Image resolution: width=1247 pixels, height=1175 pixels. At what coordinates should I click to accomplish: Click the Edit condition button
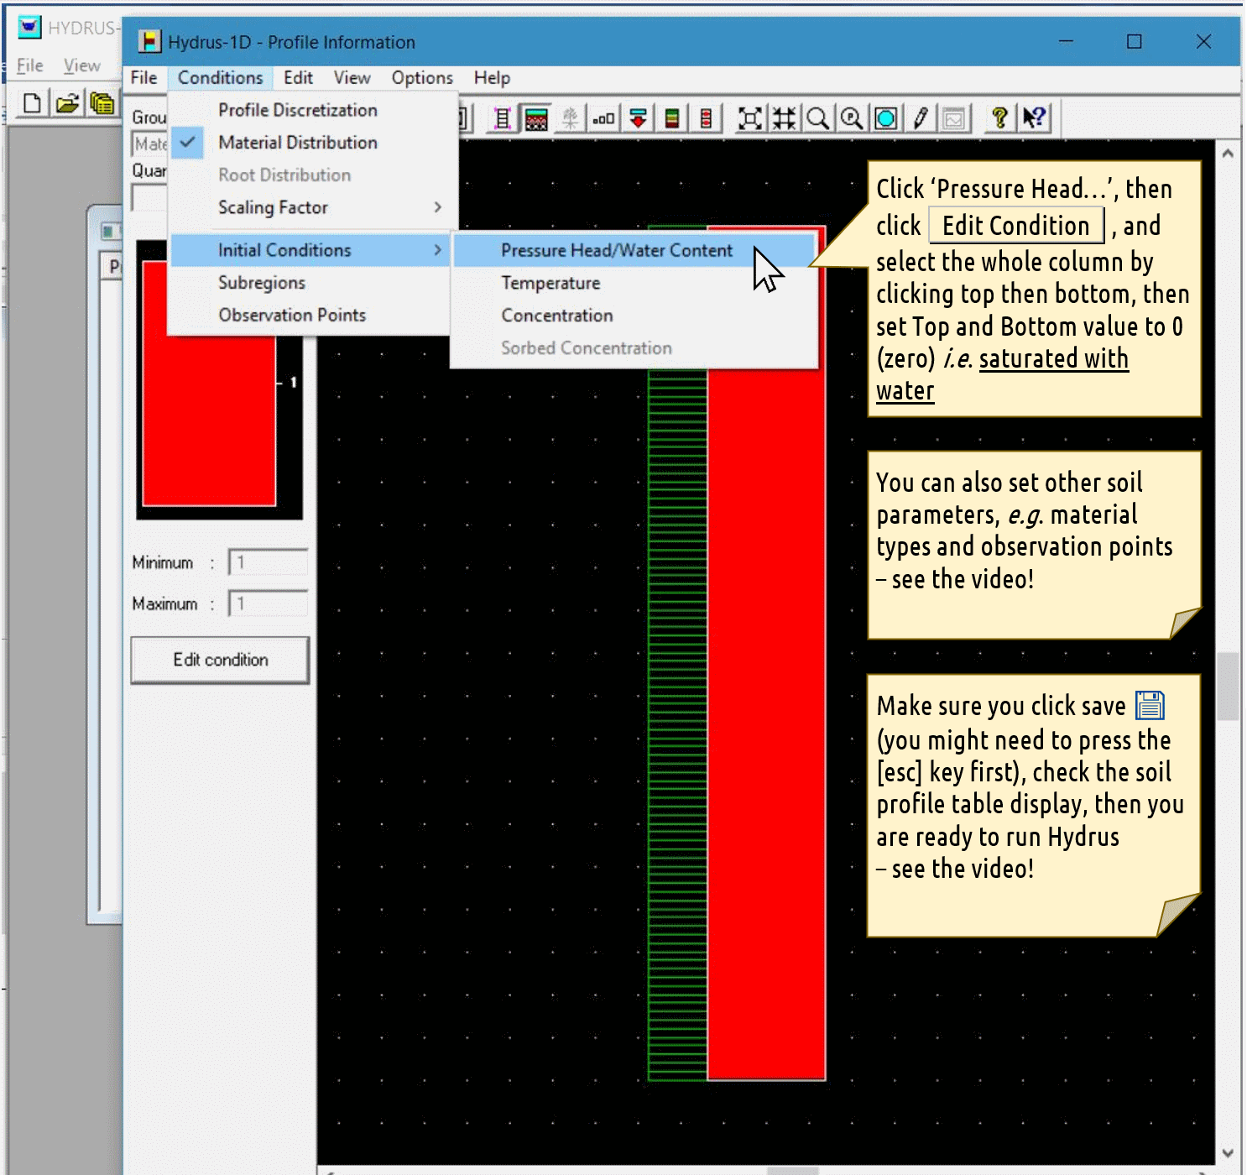[221, 661]
